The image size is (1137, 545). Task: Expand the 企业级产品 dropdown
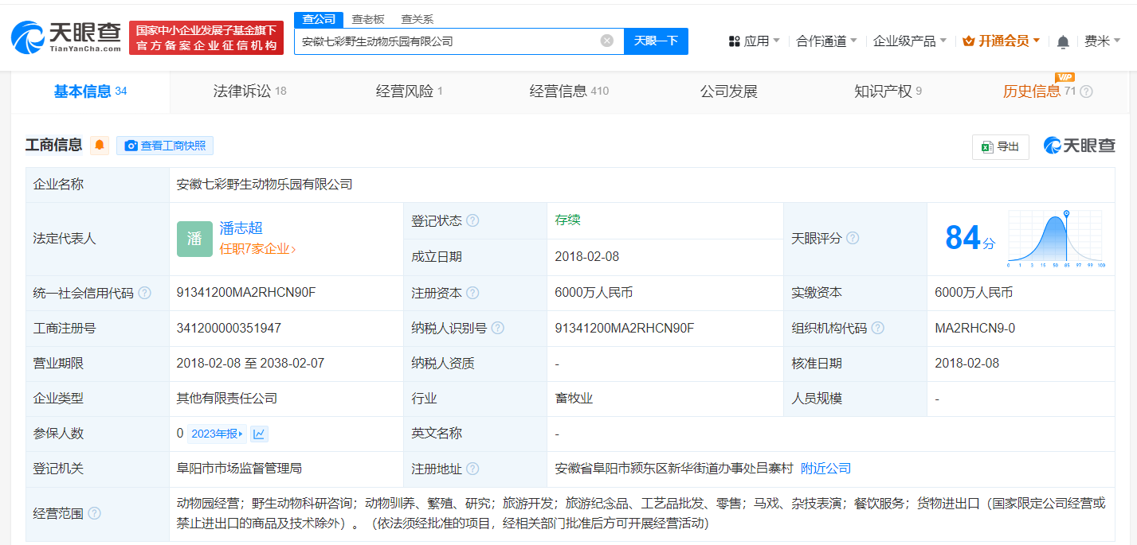[x=906, y=40]
